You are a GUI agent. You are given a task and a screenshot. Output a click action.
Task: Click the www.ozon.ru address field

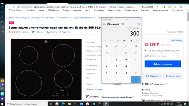coord(26,7)
